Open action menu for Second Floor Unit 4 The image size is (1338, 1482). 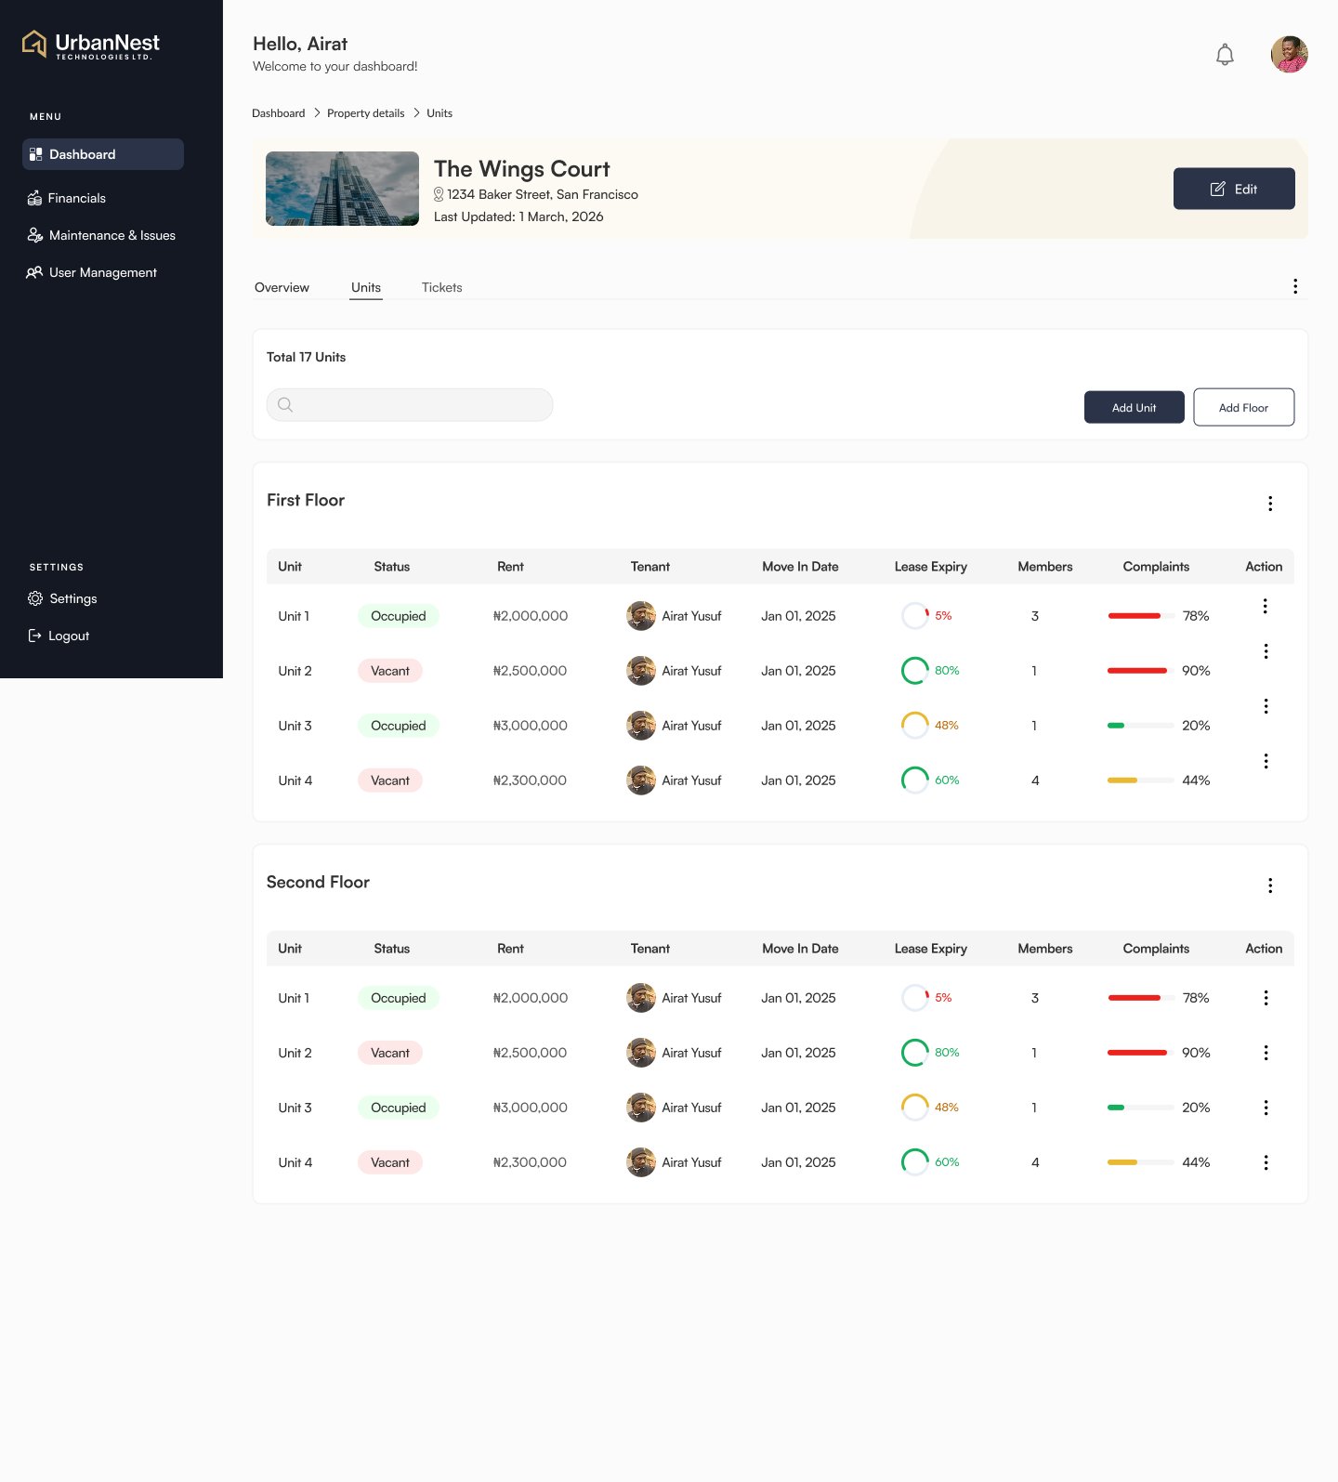[1266, 1162]
